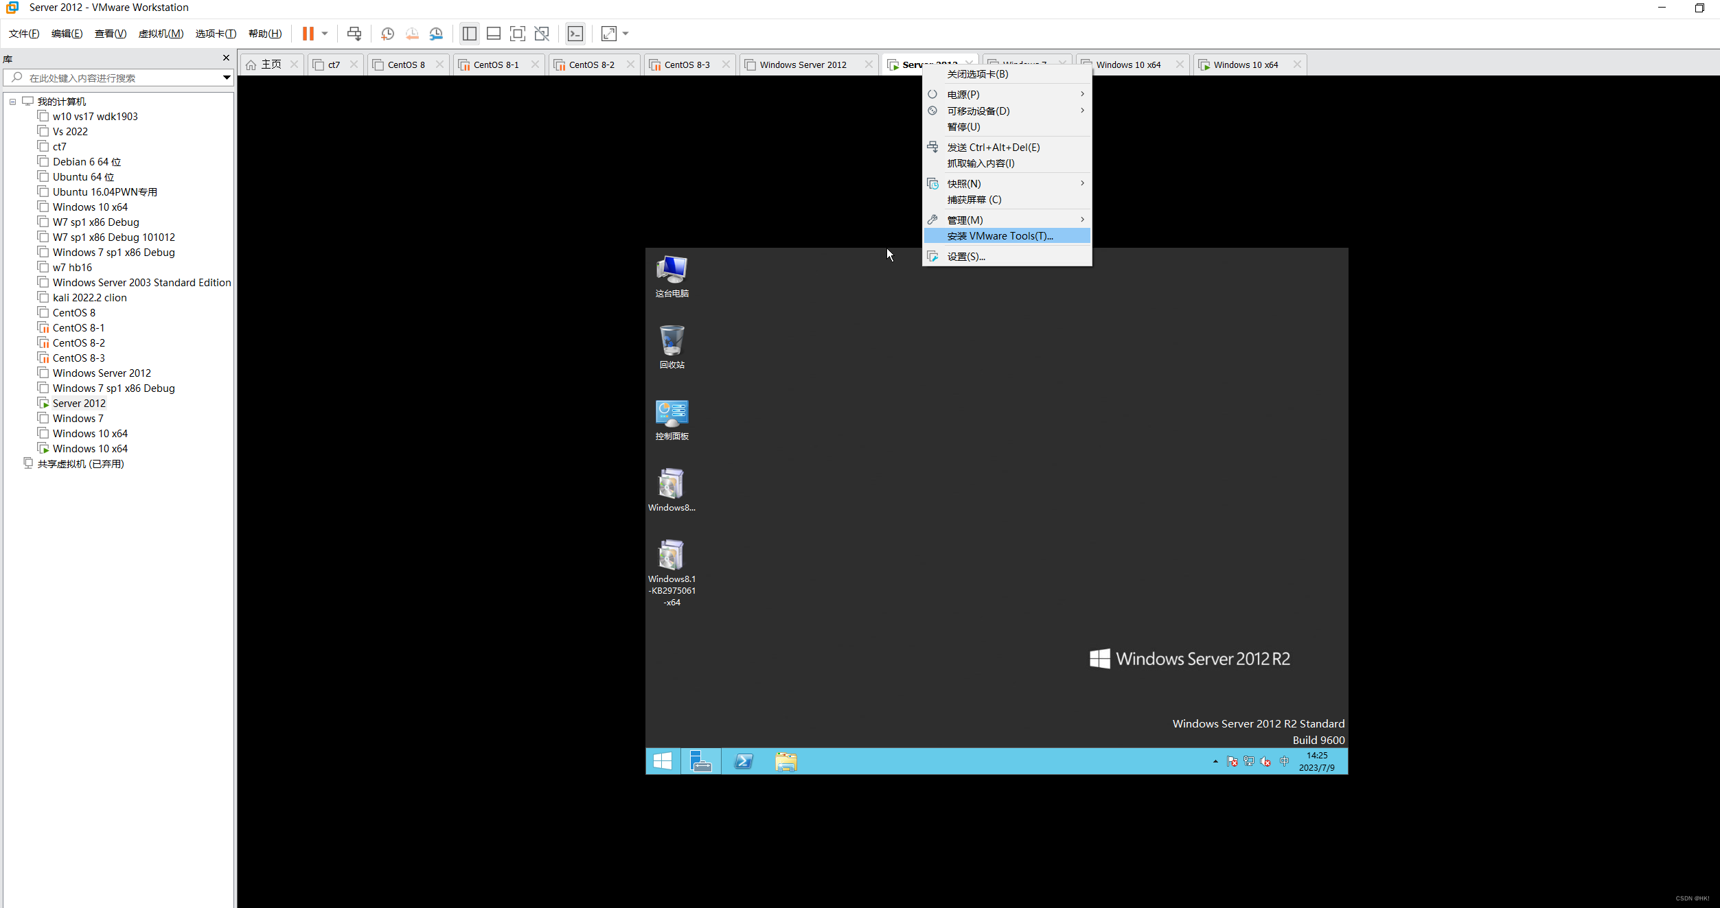Open the 查看(V) menu

coord(111,33)
